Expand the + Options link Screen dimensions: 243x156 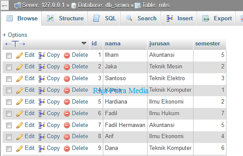pyautogui.click(x=15, y=35)
